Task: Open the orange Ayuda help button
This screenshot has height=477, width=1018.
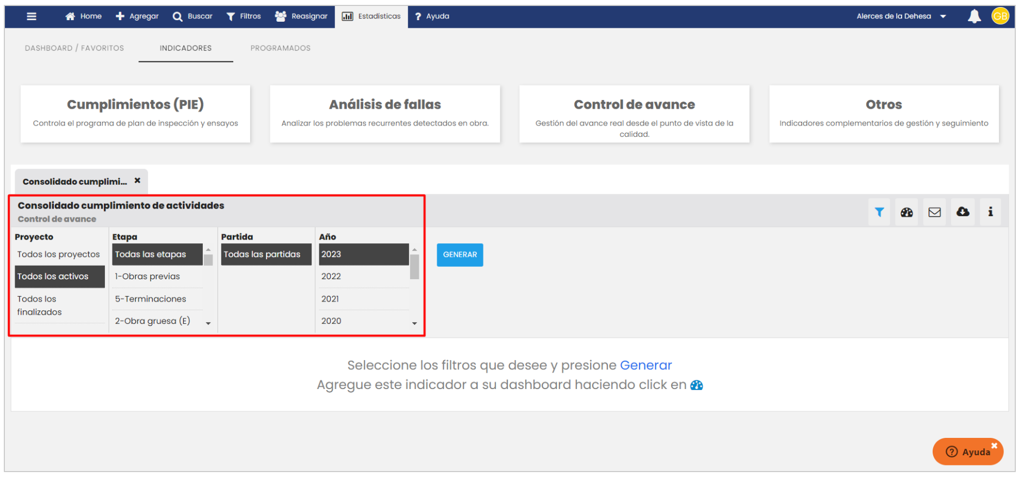Action: (x=969, y=452)
